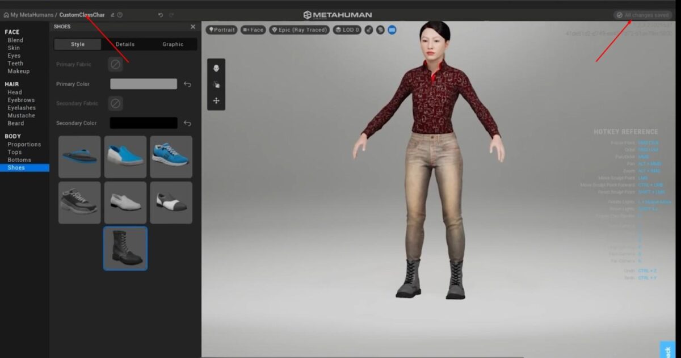This screenshot has height=358, width=681.
Task: Switch to the Details tab
Action: (124, 44)
